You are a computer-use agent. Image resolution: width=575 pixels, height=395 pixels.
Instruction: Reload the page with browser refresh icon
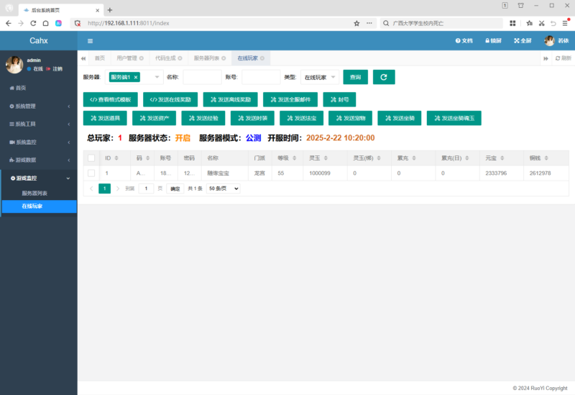33,23
